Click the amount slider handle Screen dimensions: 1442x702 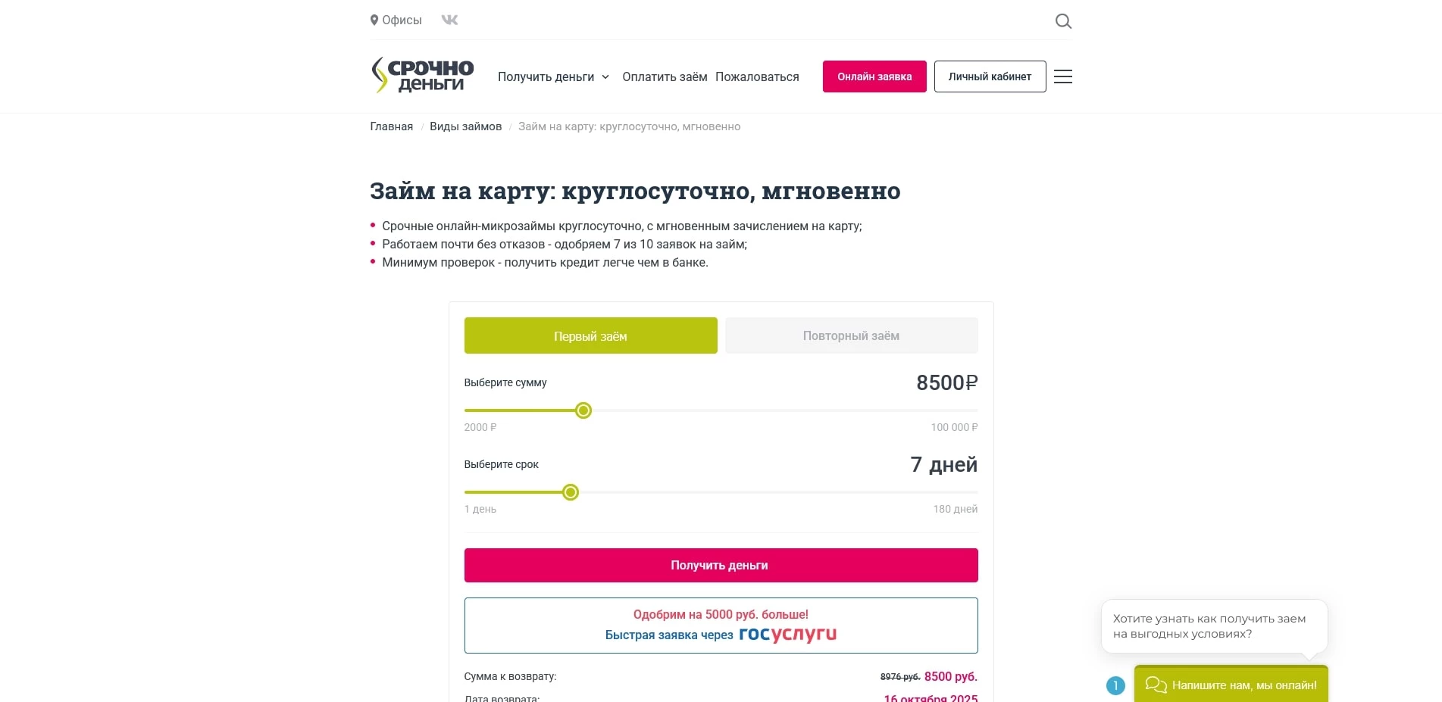[583, 410]
